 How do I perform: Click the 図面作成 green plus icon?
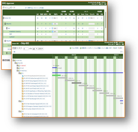pyautogui.click(x=81, y=48)
